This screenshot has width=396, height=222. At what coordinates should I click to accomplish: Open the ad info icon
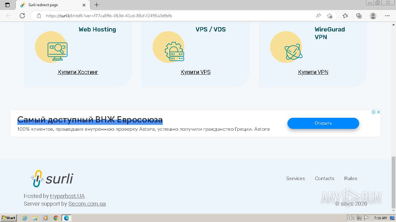click(x=373, y=112)
